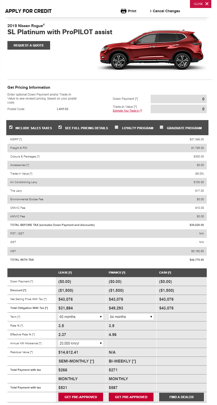
Task: Click the Print link text
Action: coord(132,11)
